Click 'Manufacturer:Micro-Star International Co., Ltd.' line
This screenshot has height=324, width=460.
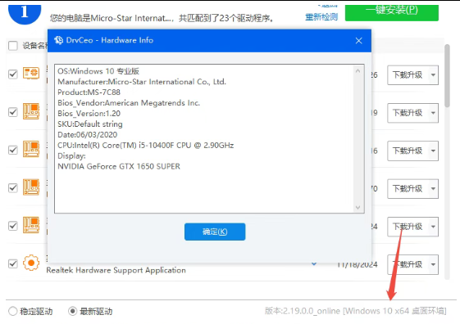(142, 82)
